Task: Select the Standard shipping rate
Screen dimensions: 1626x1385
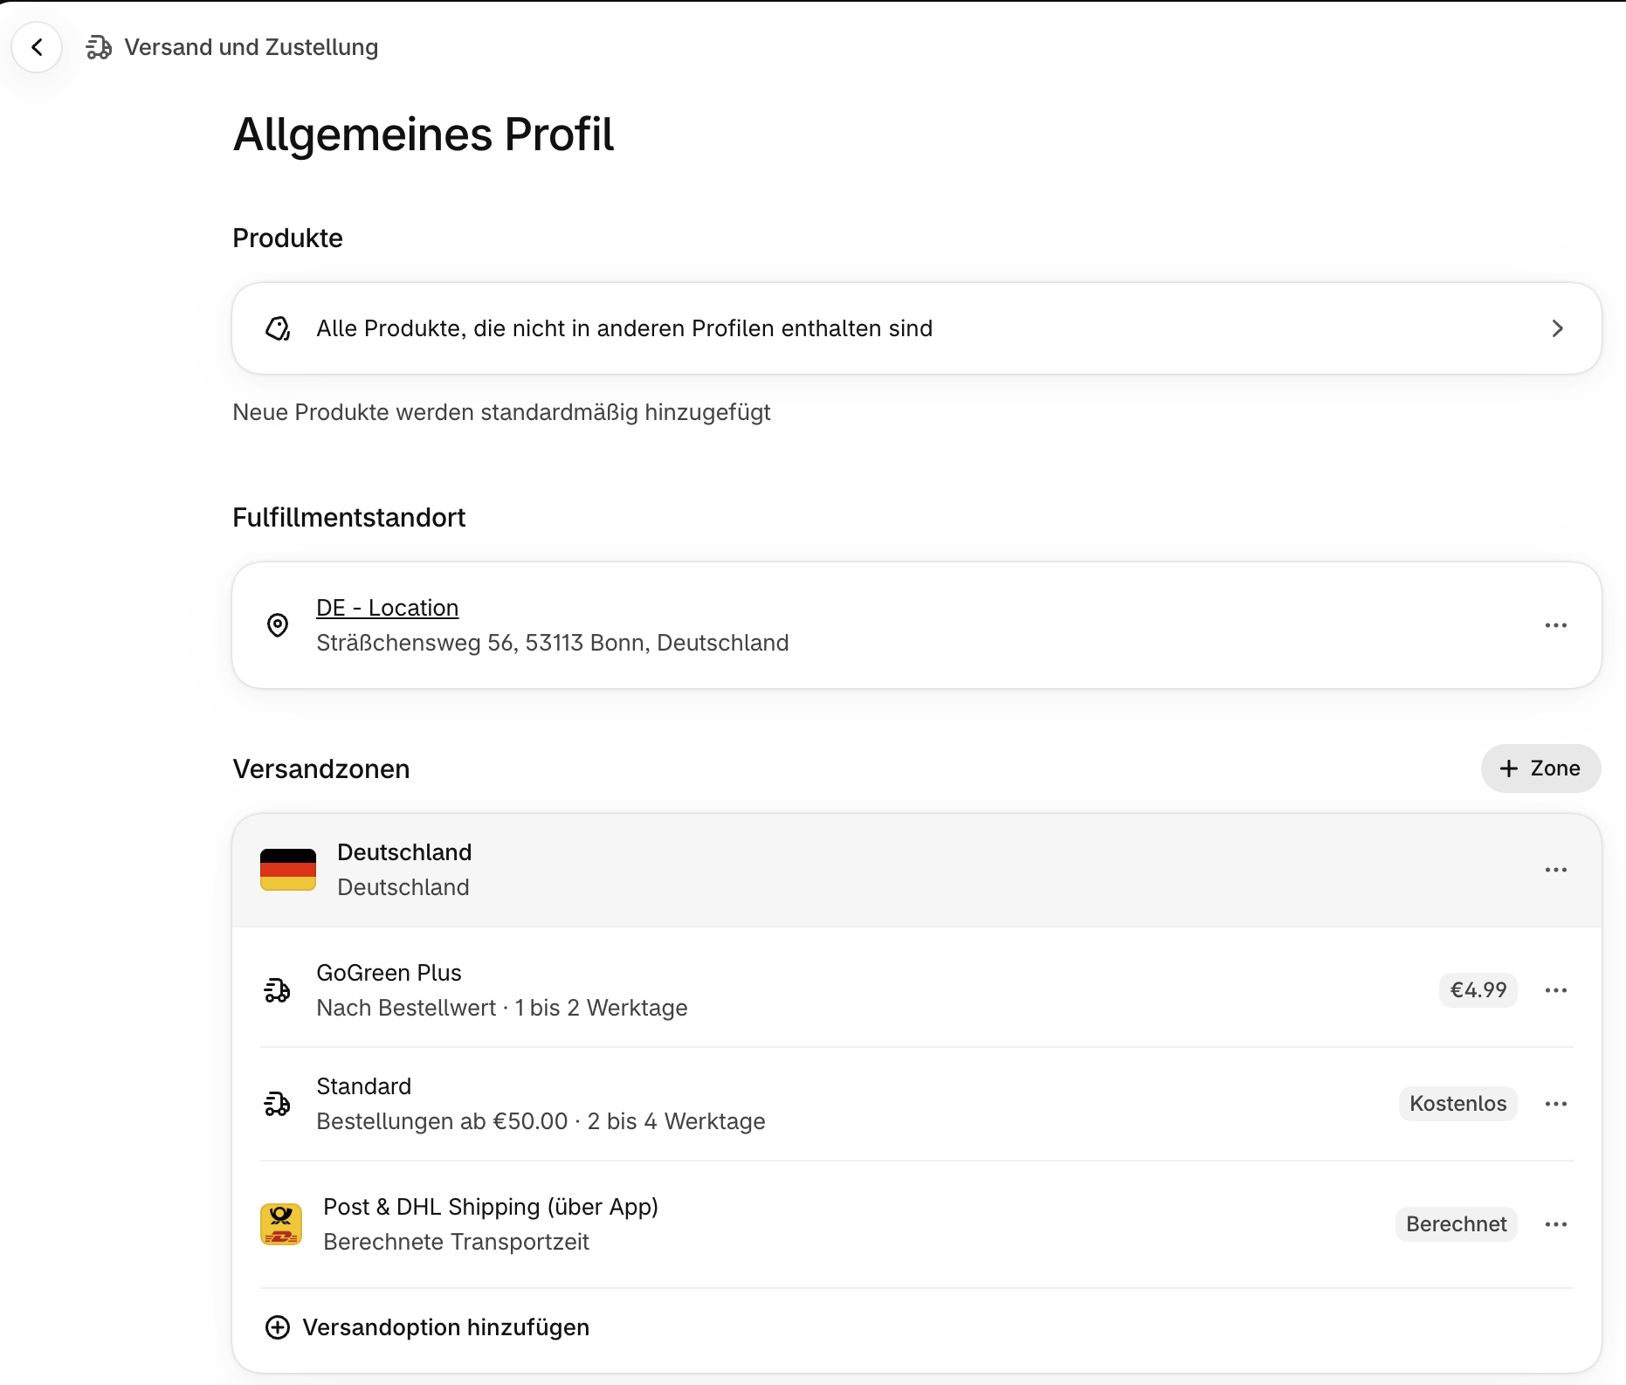Action: pos(916,1104)
